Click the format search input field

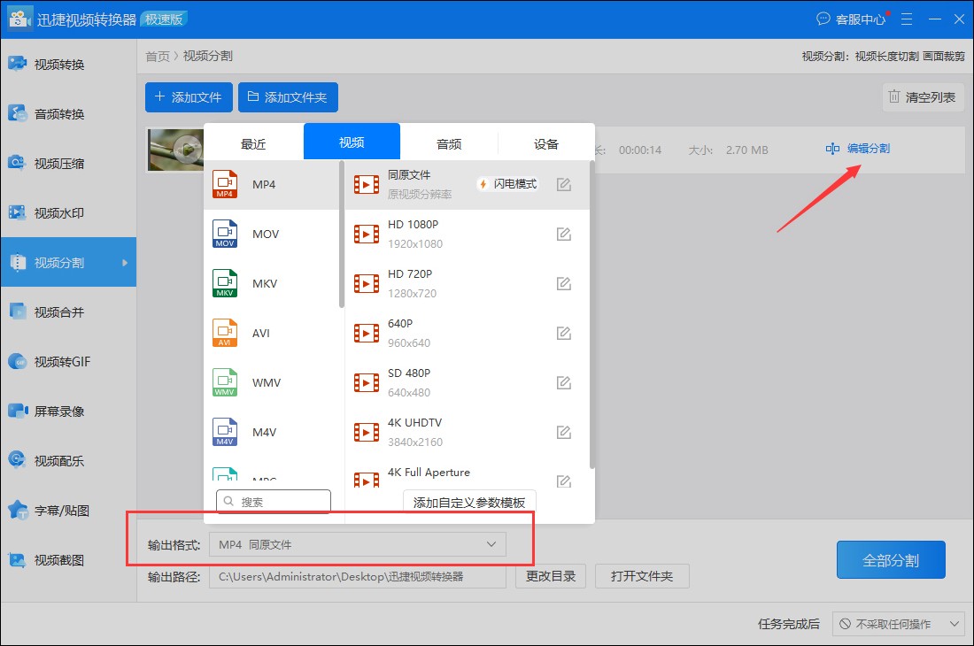coord(273,502)
